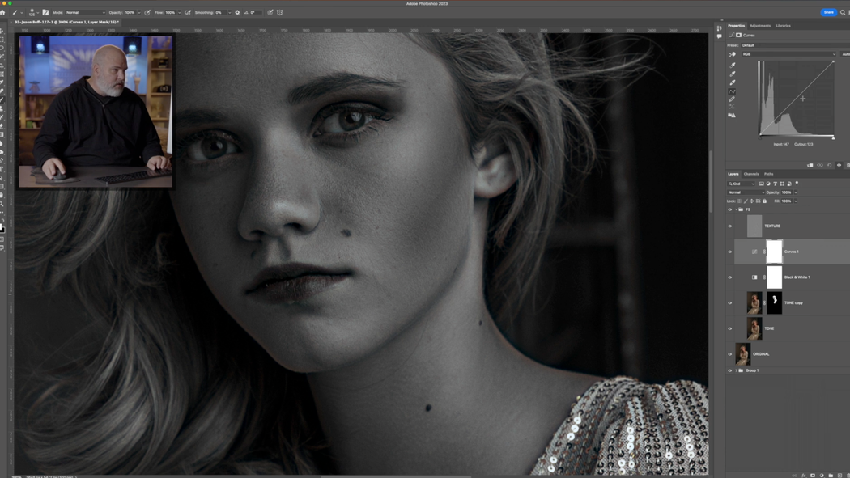
Task: Select the black point eyedropper in Properties
Action: 731,64
